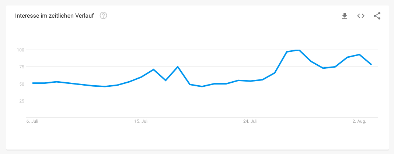
Task: Select the 100 y-axis label
Action: 20,50
